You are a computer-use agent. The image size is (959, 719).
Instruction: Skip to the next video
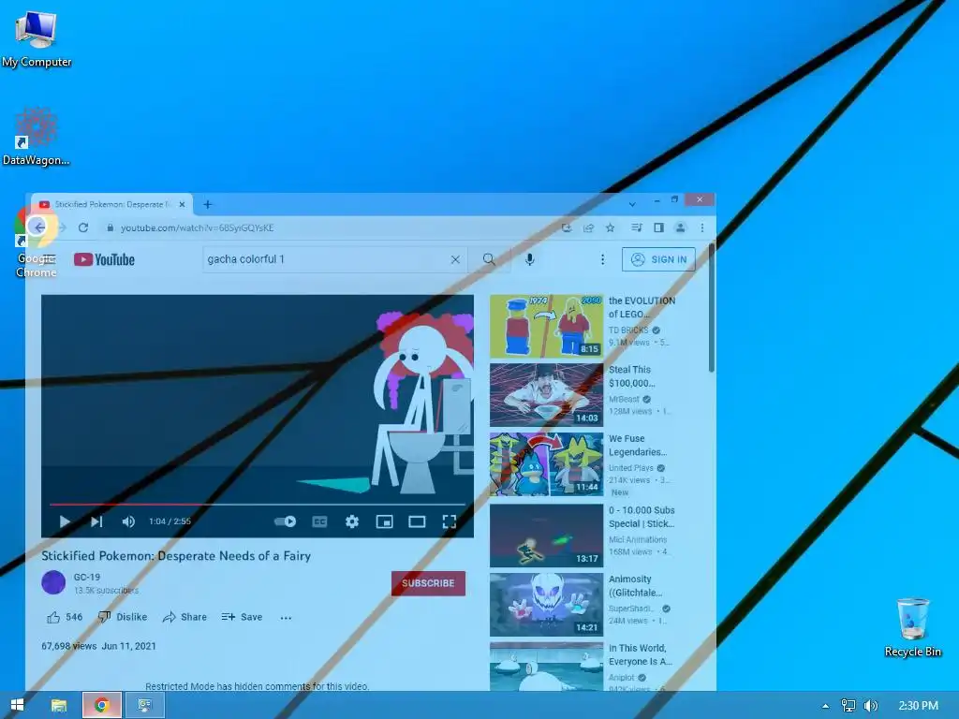click(x=96, y=521)
